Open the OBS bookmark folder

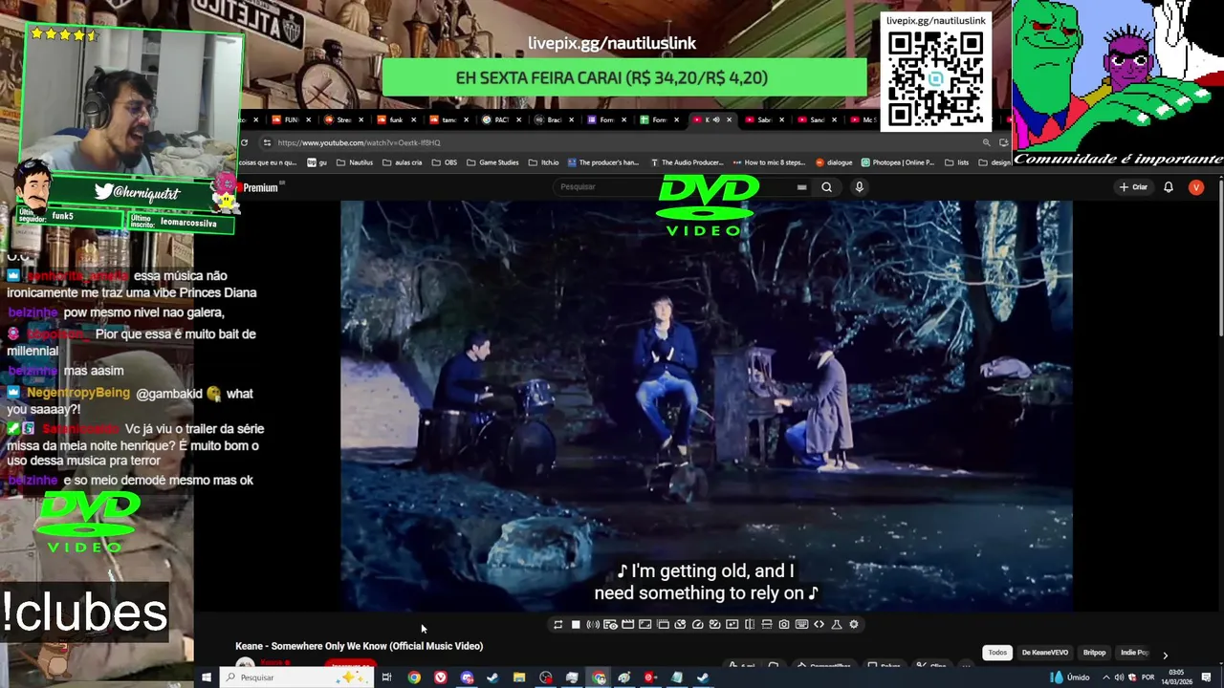(x=445, y=162)
